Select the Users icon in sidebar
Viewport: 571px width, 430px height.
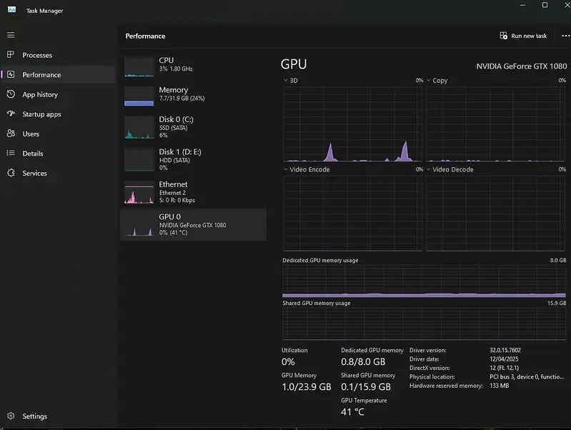tap(11, 134)
